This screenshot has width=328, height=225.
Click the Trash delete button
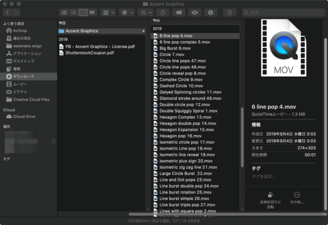tap(230, 12)
